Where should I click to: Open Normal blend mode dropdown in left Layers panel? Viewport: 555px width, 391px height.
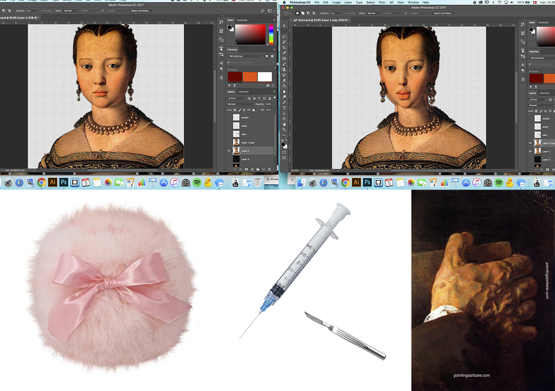241,104
